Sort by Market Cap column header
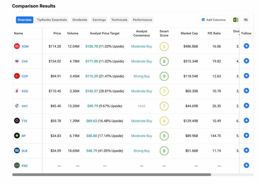This screenshot has width=259, height=184. tap(189, 33)
